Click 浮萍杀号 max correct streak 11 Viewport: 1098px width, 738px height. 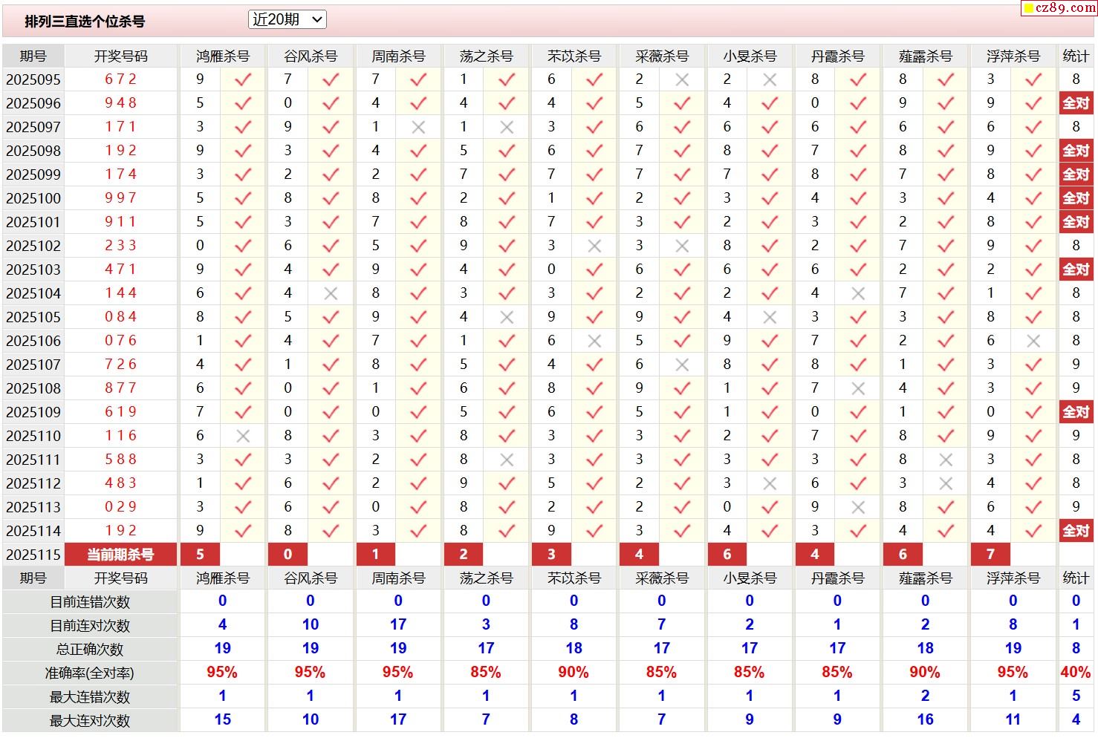pos(1013,720)
